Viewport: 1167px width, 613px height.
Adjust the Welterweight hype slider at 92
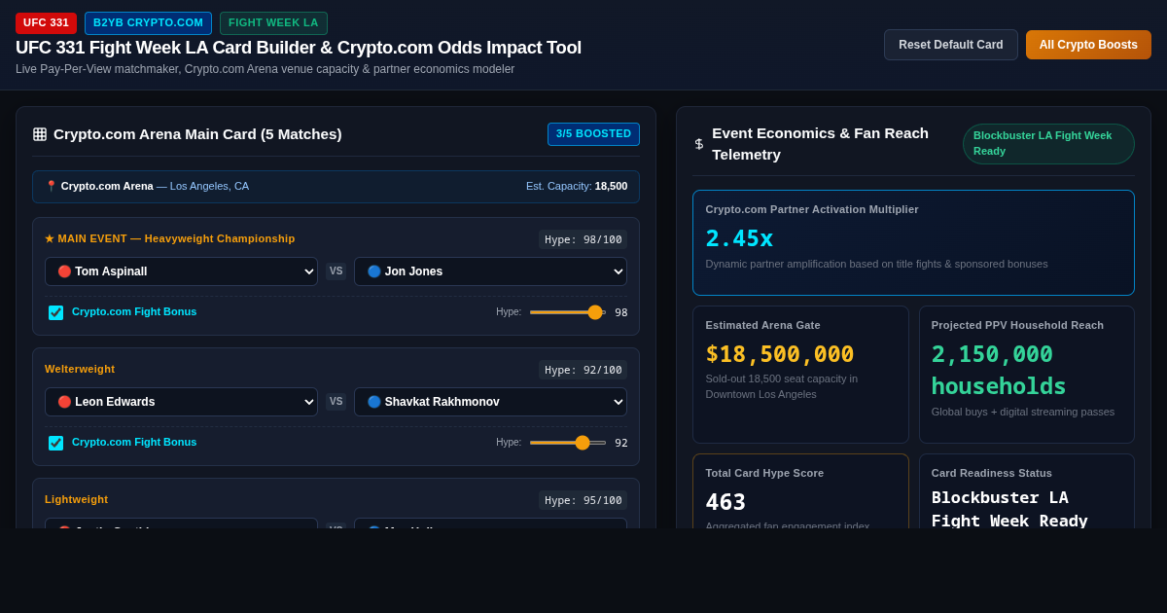point(568,443)
